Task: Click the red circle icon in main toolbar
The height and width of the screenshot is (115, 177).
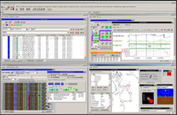Action: [11, 9]
